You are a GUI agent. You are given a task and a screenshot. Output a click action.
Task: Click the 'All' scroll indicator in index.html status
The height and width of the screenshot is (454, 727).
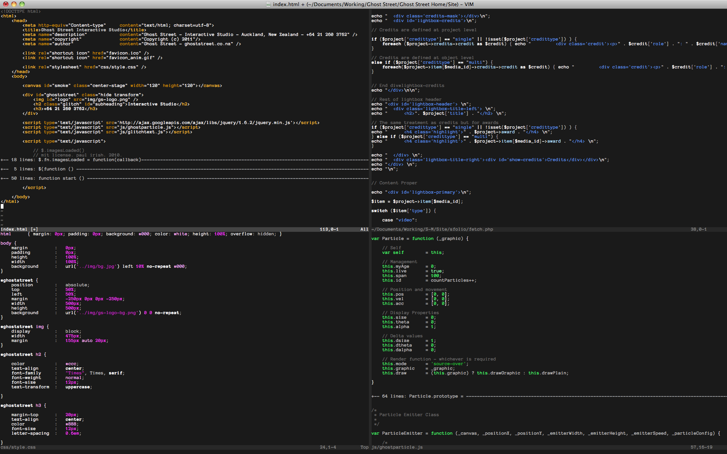pos(364,229)
